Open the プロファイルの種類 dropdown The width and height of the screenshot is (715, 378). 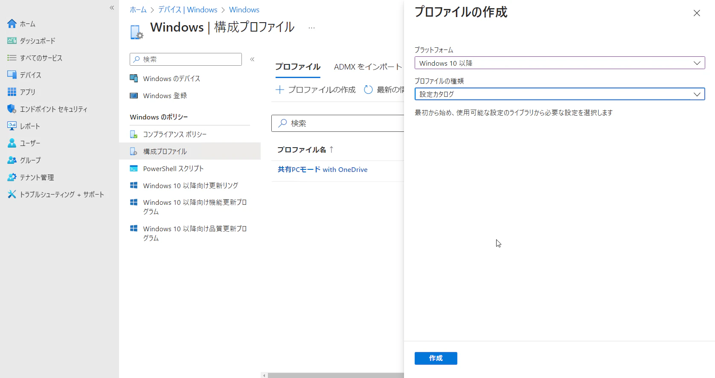click(x=560, y=94)
